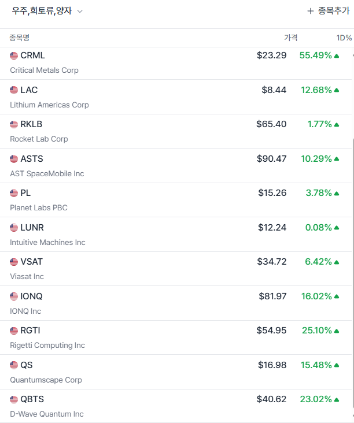Open the Intuitive Machines Inc entry
The width and height of the screenshot is (354, 423).
(47, 242)
